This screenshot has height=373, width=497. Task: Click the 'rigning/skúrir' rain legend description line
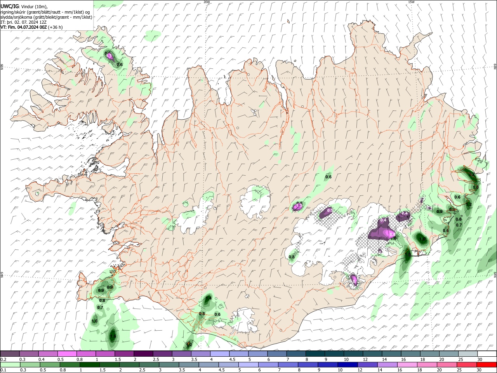pyautogui.click(x=45, y=12)
